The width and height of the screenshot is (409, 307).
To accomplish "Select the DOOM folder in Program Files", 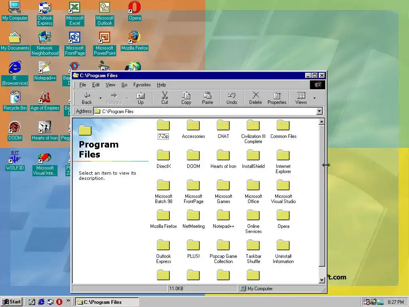I will pos(193,159).
